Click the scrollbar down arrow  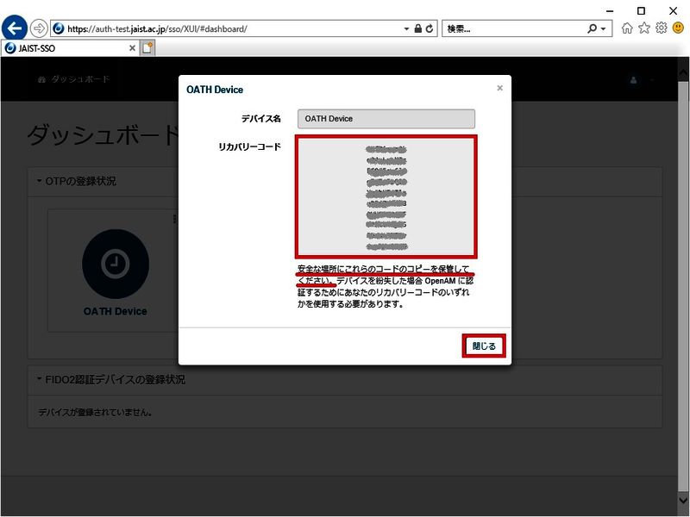683,500
